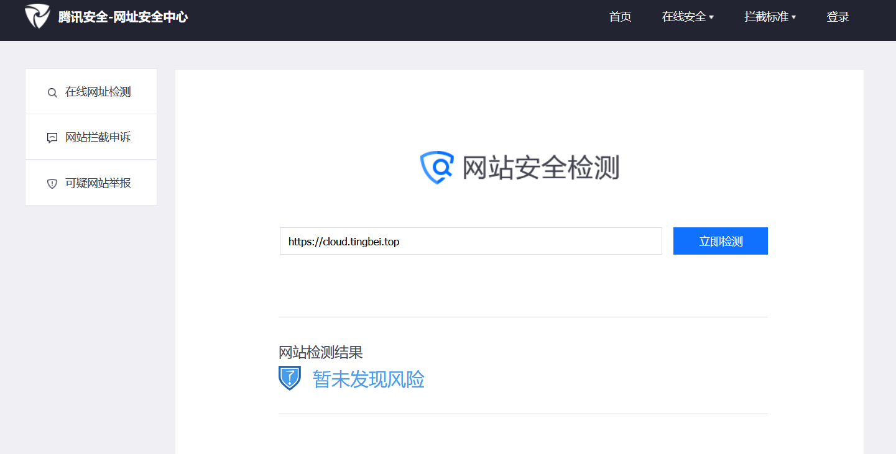The image size is (896, 454).
Task: Click the URL input field with cloud.tingbei.top
Action: point(471,241)
